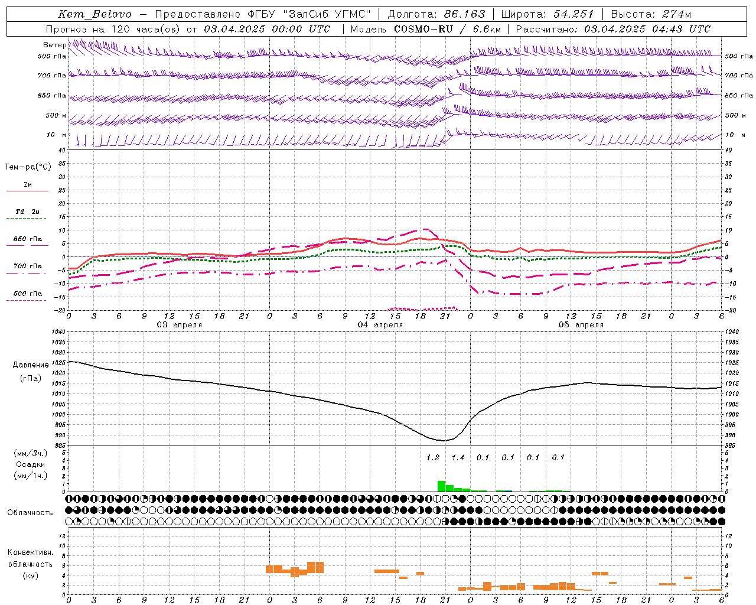This screenshot has width=756, height=605.
Task: Select the '2м' temperature legend entry
Action: (28, 184)
